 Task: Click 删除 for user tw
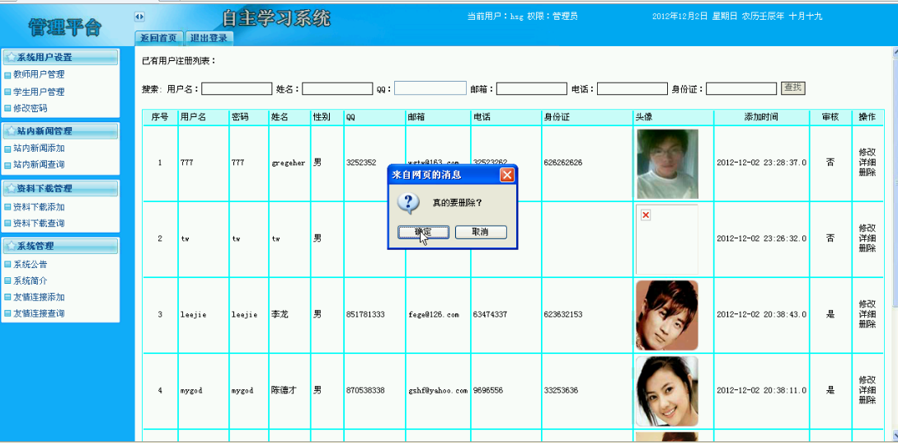[x=867, y=248]
